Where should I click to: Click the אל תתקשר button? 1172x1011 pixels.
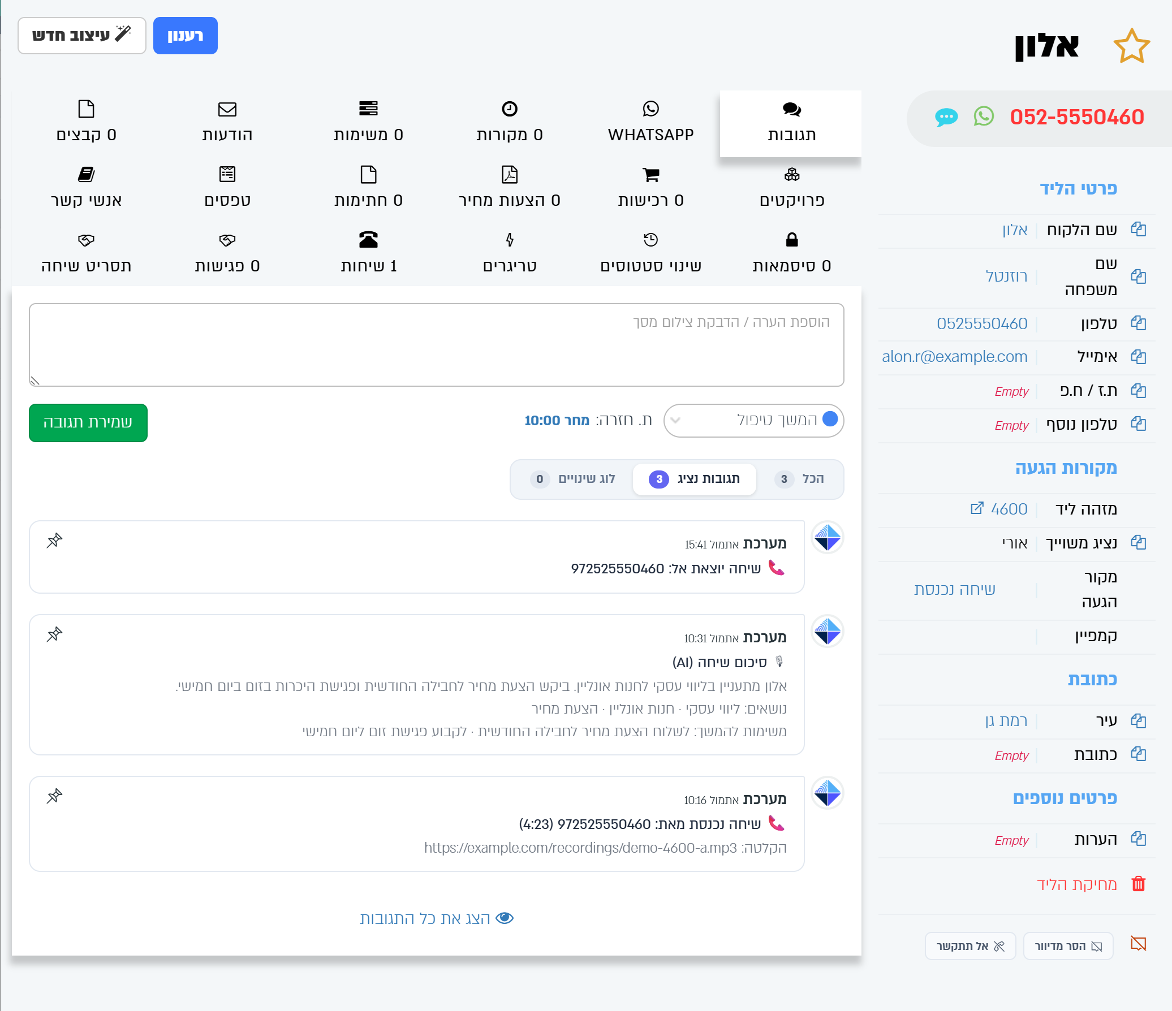click(x=970, y=946)
